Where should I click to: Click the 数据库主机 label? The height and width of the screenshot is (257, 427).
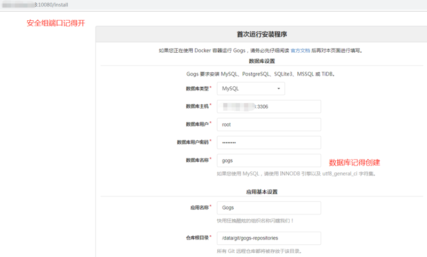click(197, 106)
